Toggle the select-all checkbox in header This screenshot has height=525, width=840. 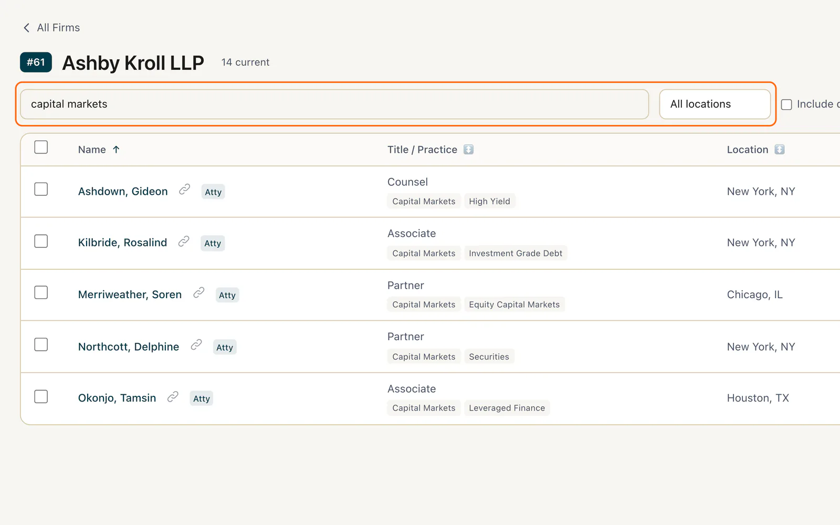pyautogui.click(x=41, y=147)
